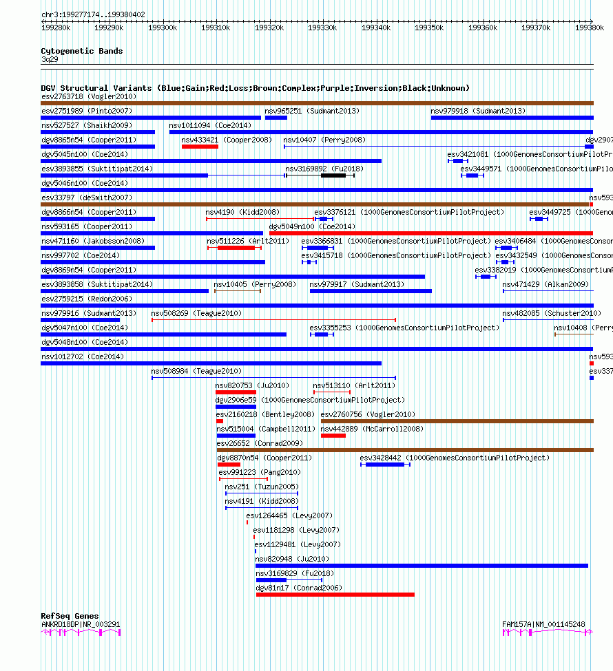
Task: Click the Cytogenetic Bands track title
Action: (x=82, y=51)
